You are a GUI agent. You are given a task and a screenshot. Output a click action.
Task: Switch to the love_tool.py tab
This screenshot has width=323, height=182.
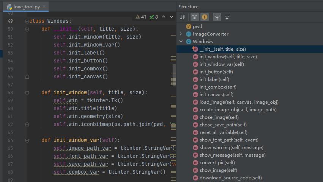coord(26,6)
